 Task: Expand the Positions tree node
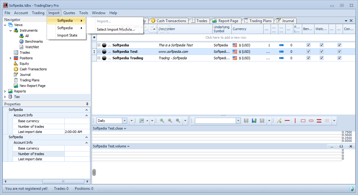tap(10, 58)
